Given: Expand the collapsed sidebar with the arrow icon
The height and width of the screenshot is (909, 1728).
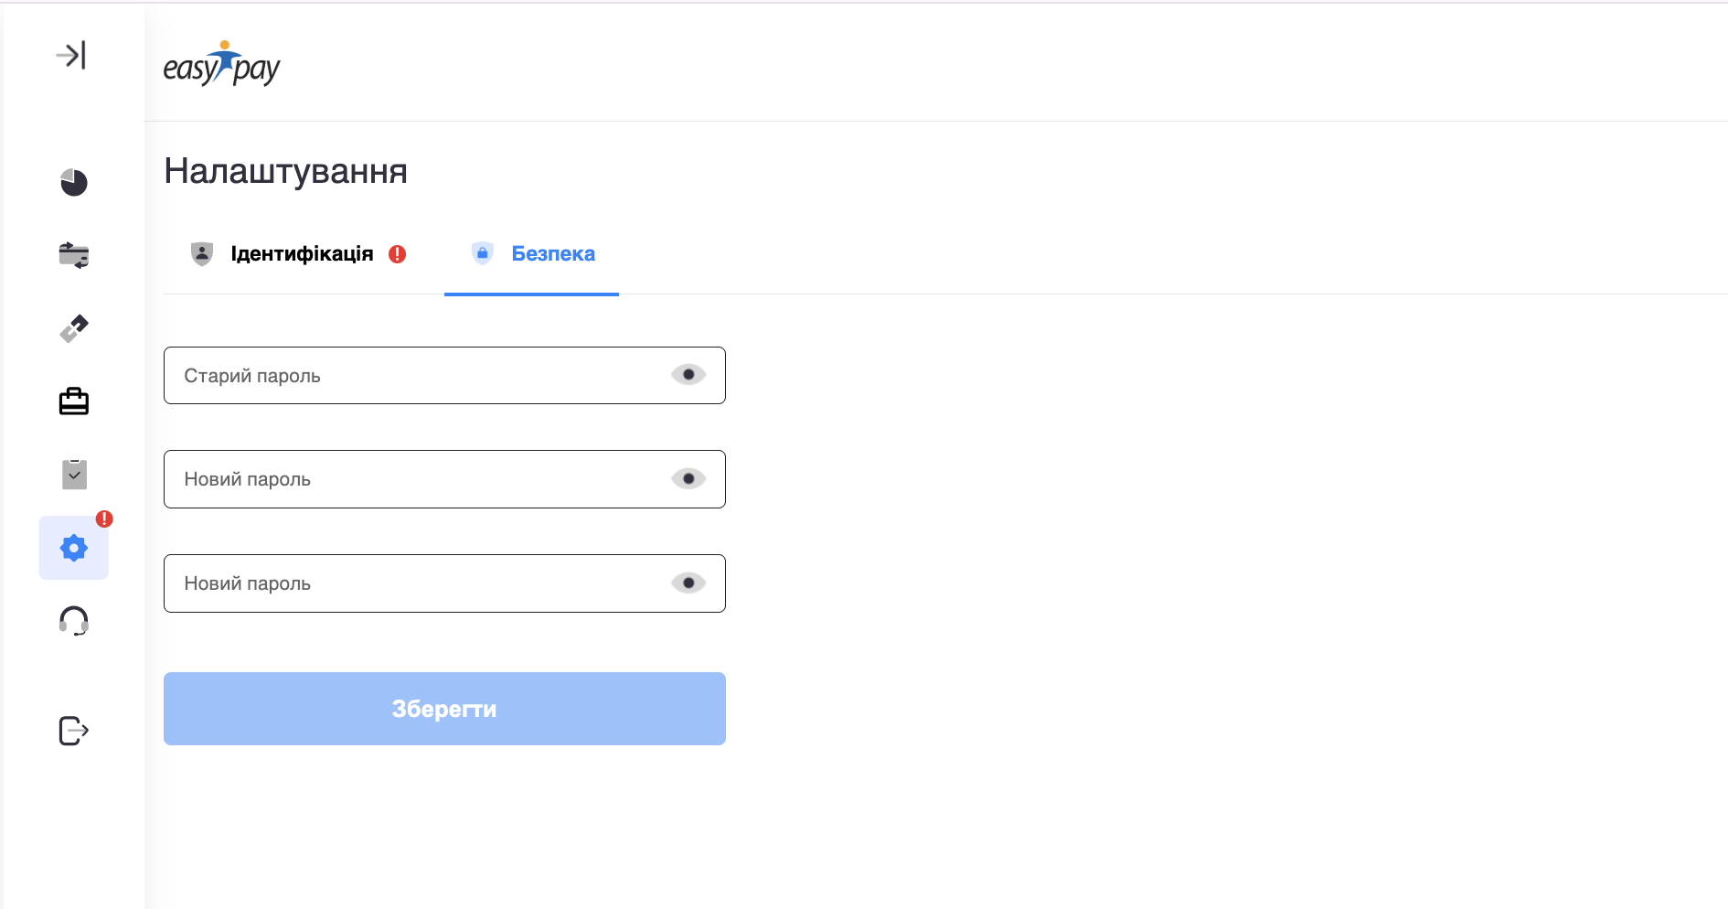Looking at the screenshot, I should coord(71,56).
